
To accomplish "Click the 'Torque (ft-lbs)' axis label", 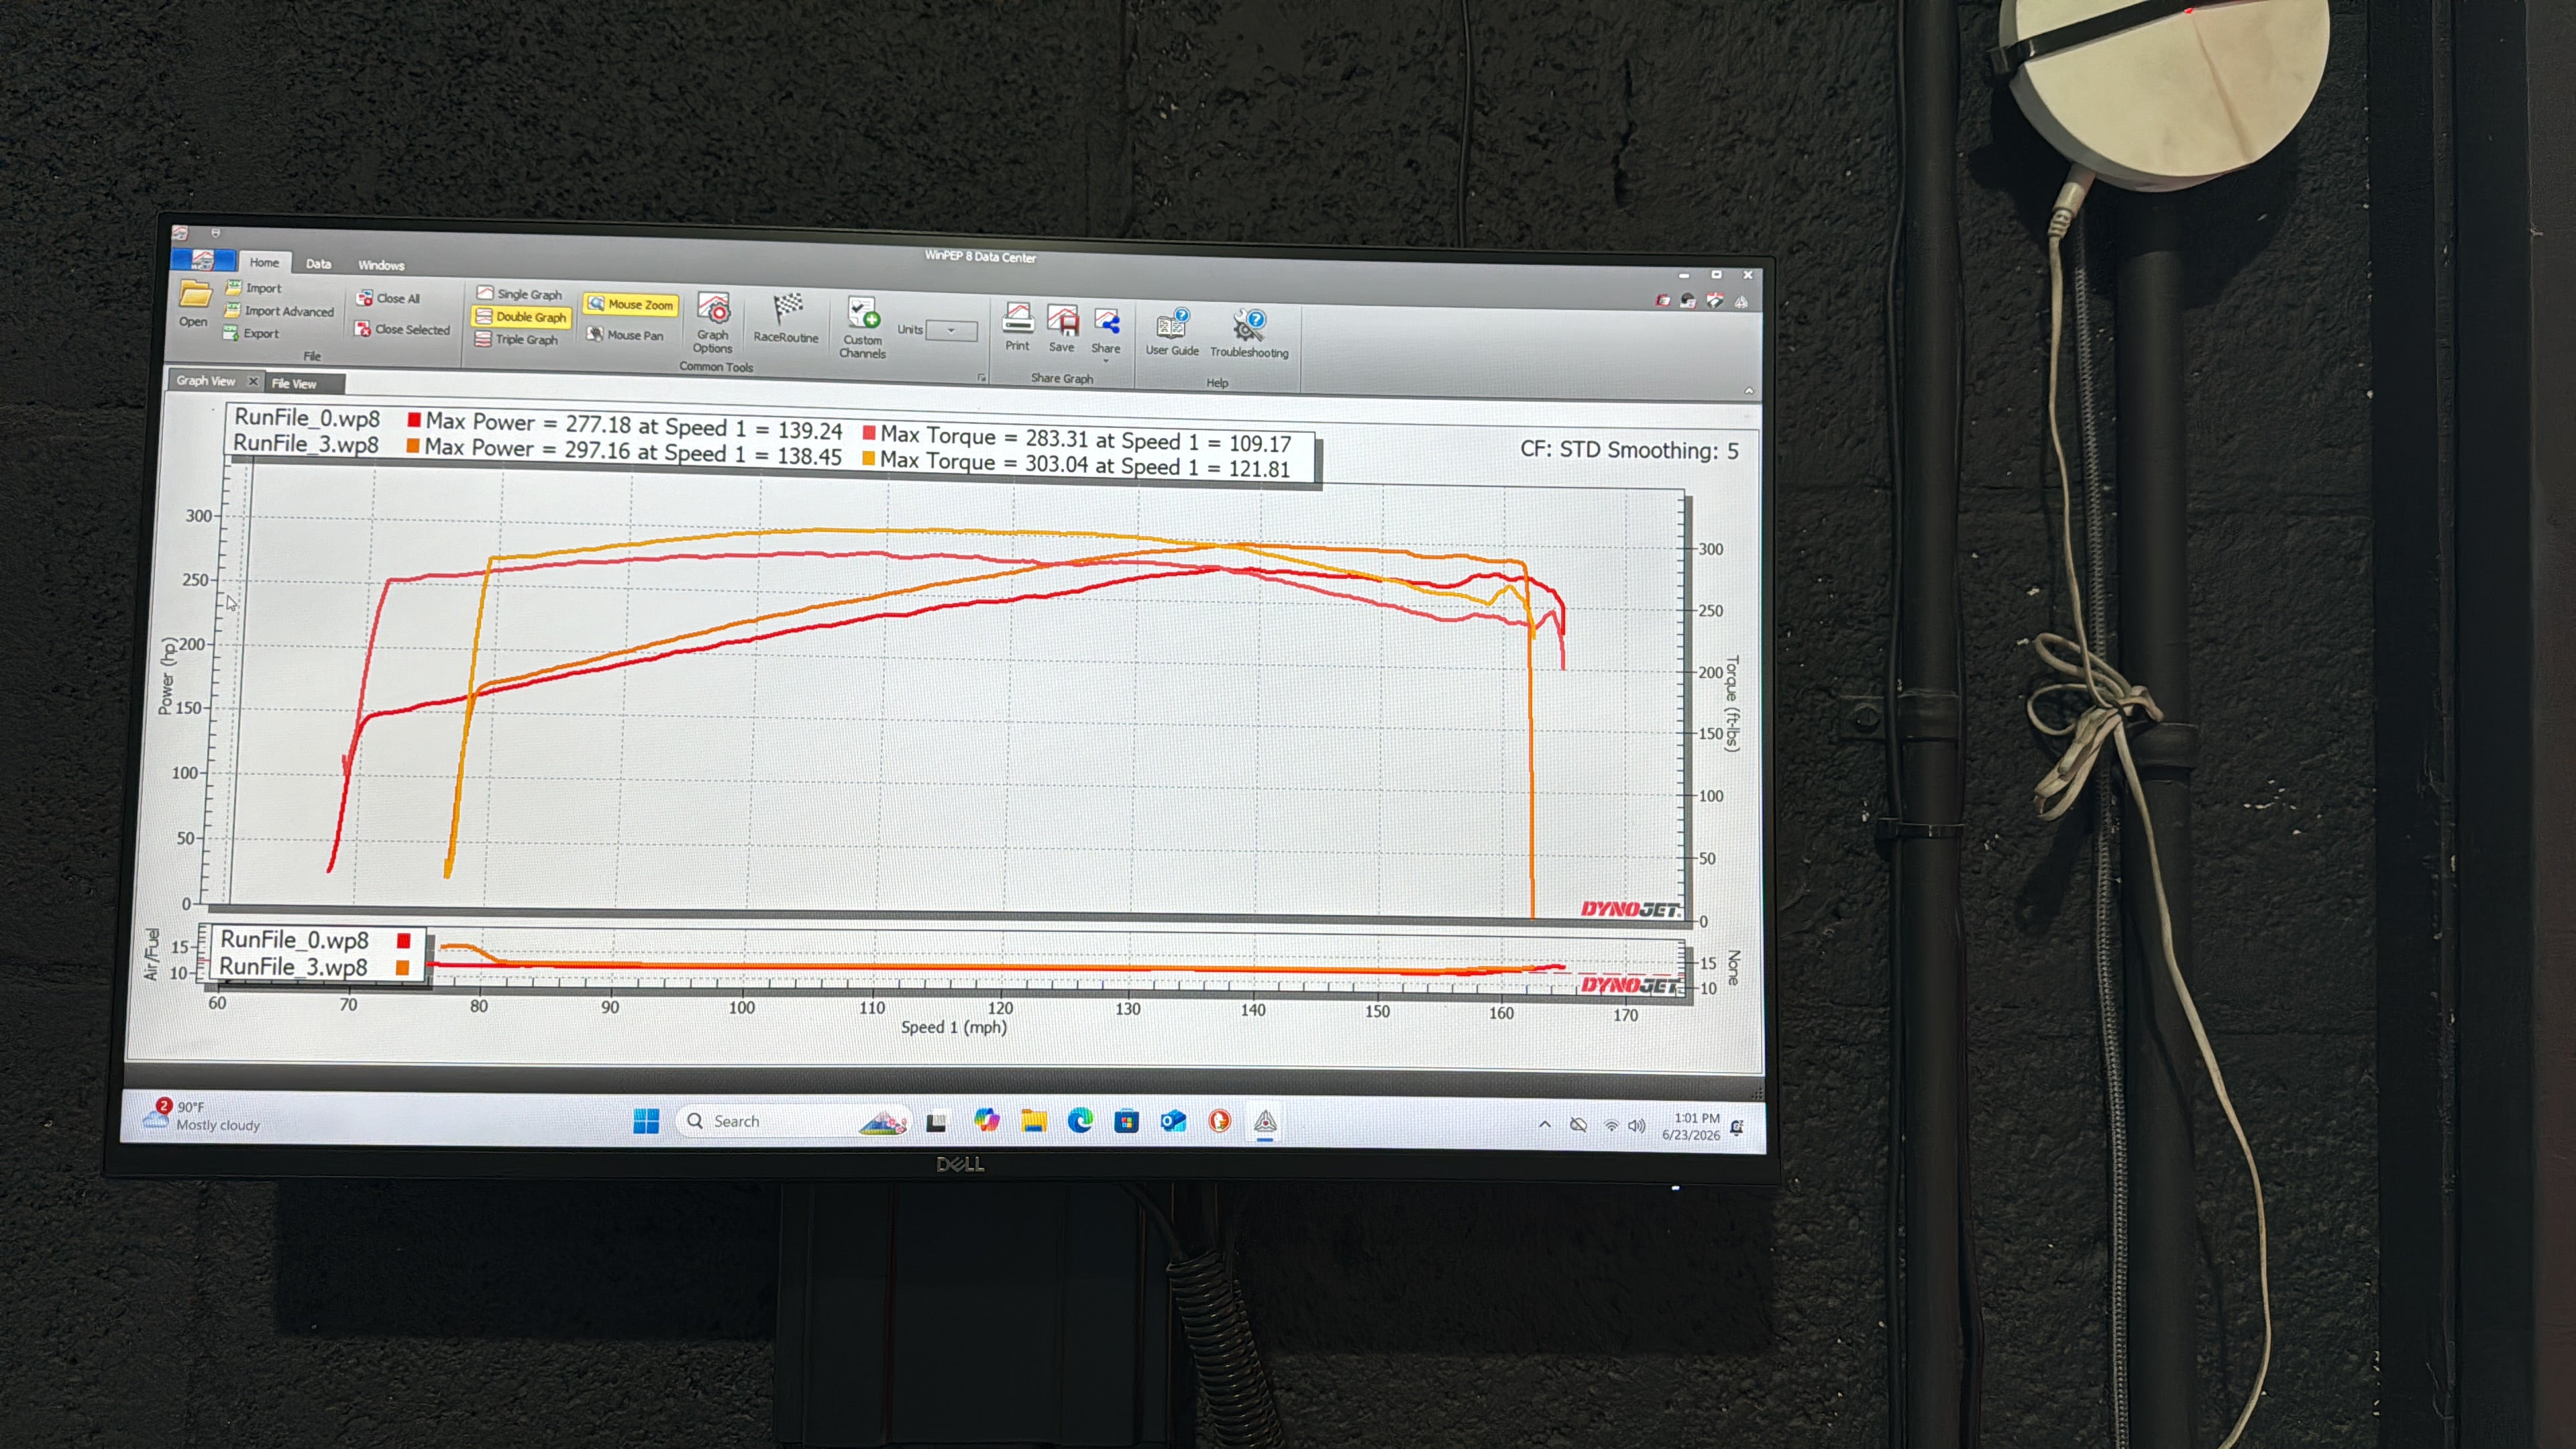I will (x=1733, y=703).
